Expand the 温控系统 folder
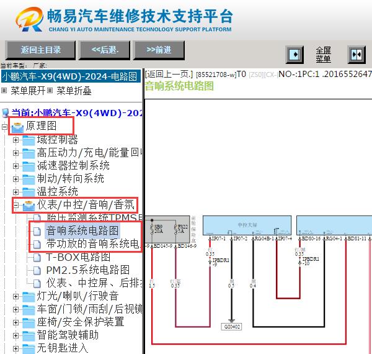 coord(15,192)
